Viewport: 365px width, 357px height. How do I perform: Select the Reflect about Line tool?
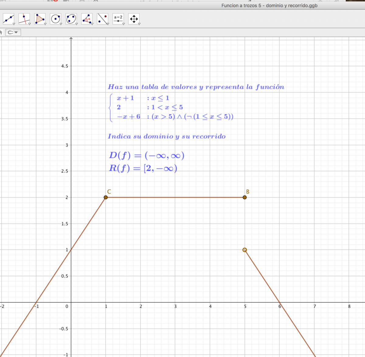tap(103, 19)
